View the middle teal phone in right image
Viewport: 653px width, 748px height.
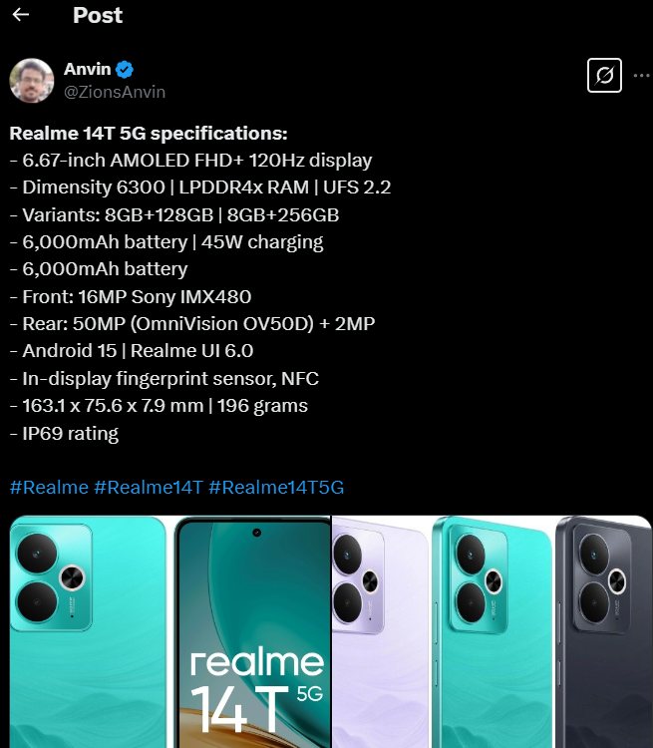(492, 631)
